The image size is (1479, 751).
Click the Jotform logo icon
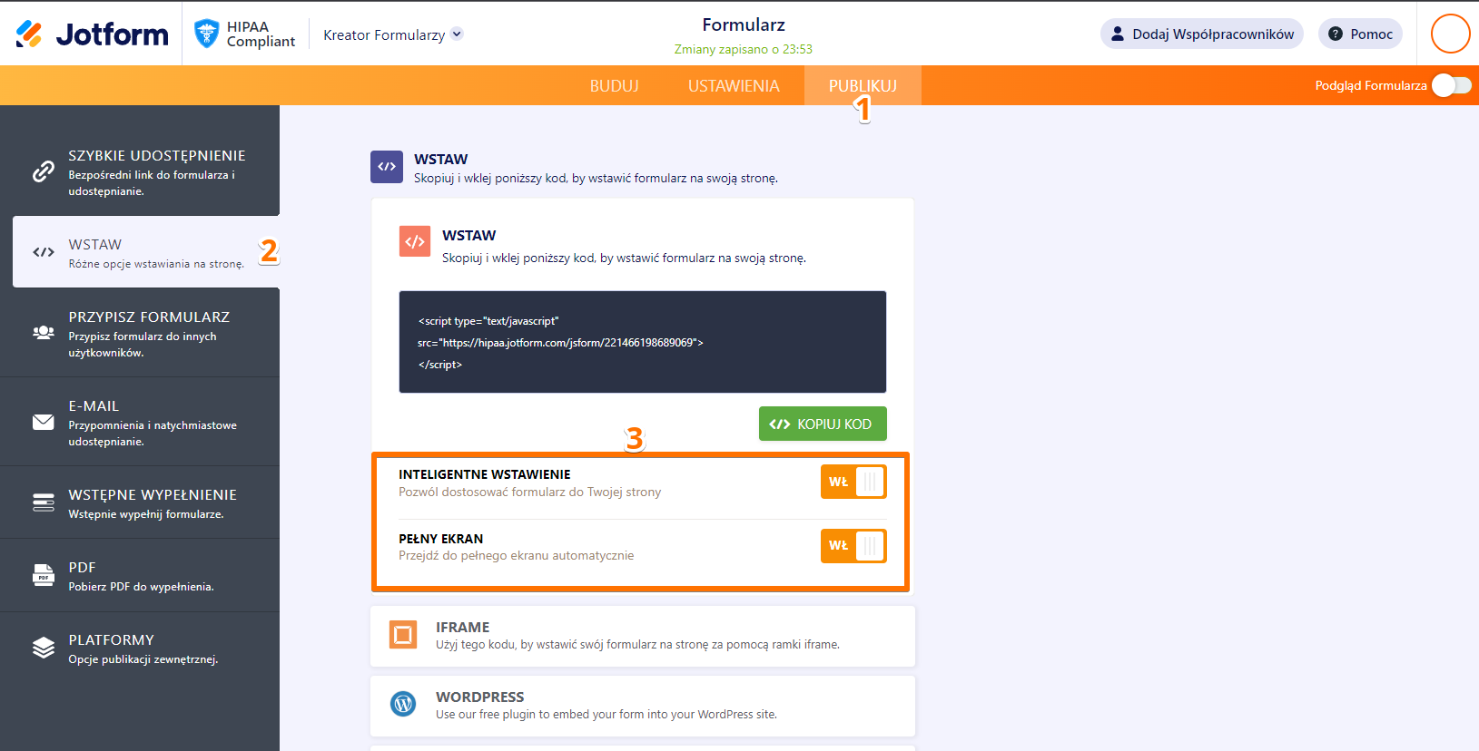[29, 34]
